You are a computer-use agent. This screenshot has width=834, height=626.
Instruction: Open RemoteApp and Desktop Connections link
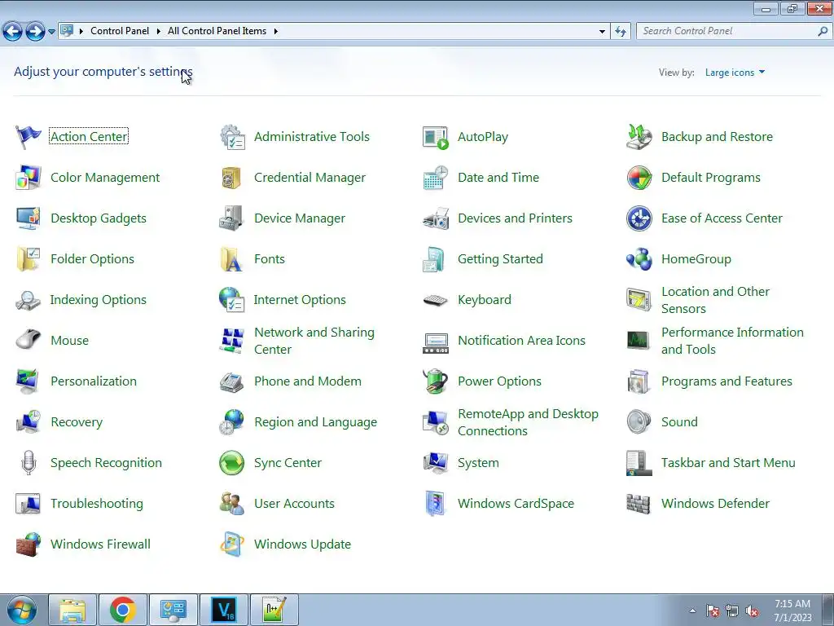(528, 422)
